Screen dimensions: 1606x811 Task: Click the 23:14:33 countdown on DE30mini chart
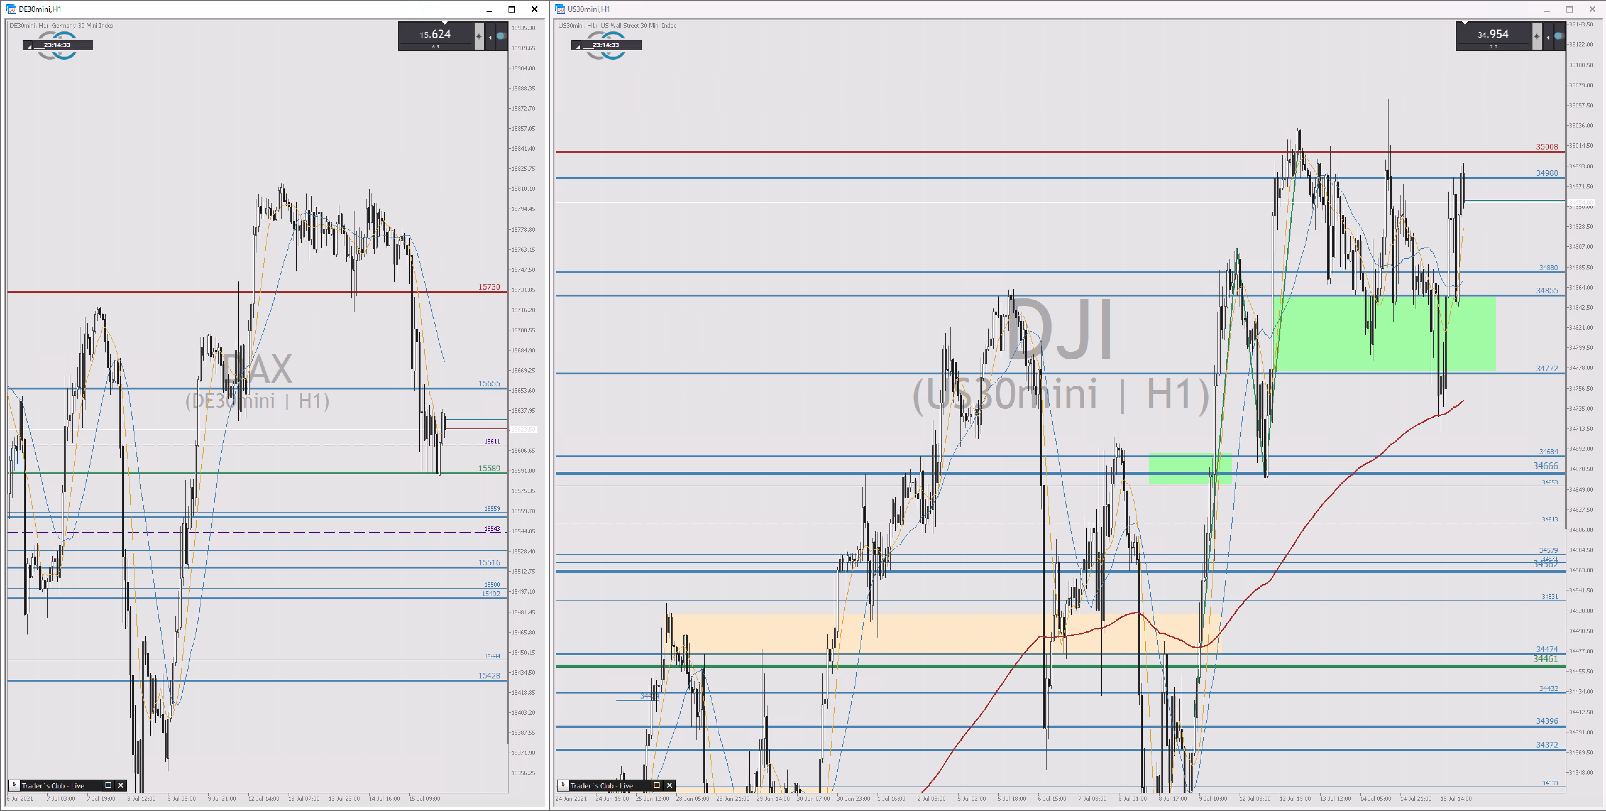pyautogui.click(x=57, y=45)
